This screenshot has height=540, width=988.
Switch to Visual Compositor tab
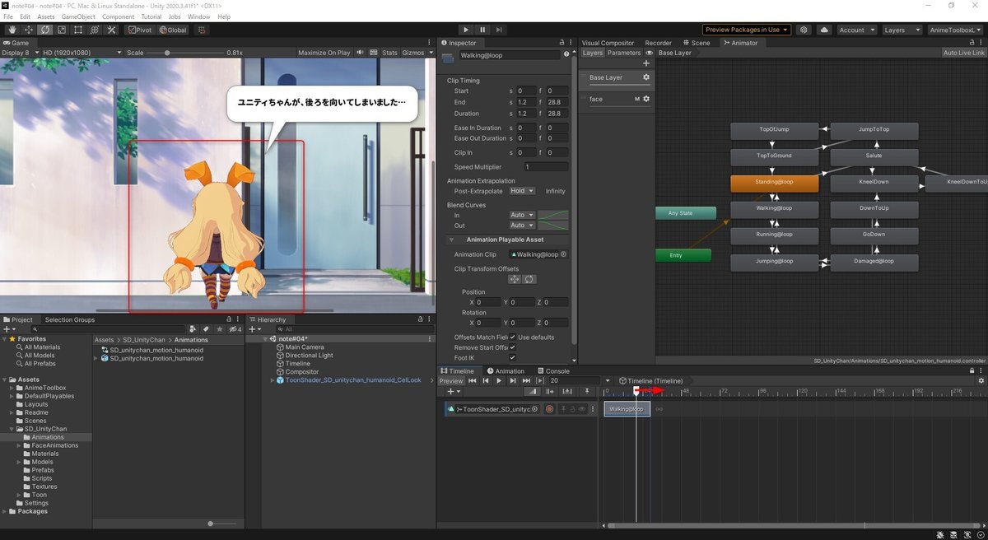(608, 43)
